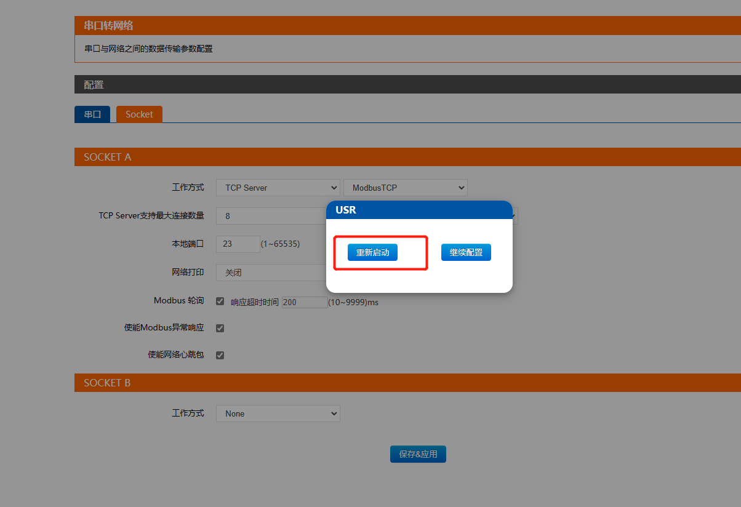Expand the 网络打印 dropdown set to 关闭

(x=271, y=272)
